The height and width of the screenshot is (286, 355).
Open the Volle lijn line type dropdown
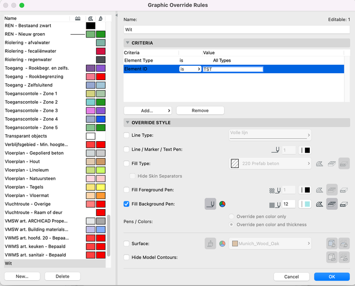click(x=270, y=135)
